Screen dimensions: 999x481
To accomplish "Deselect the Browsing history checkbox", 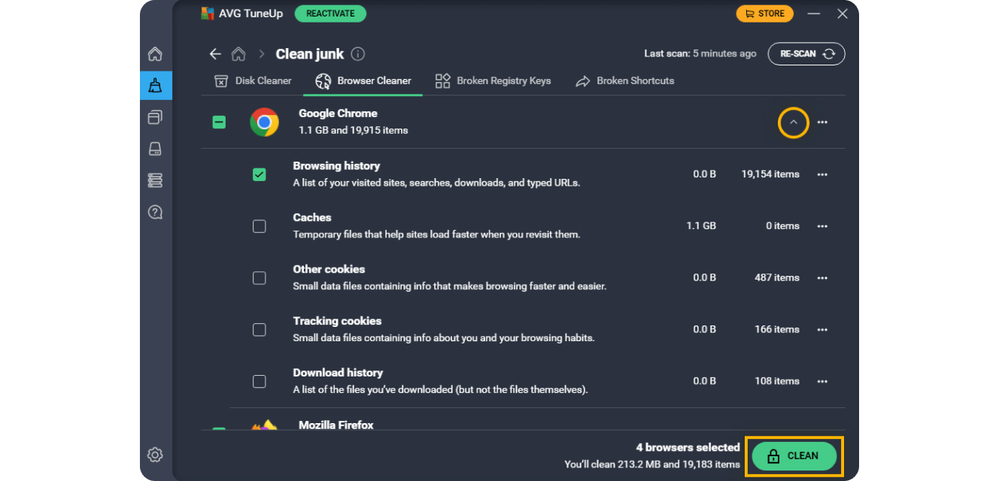I will tap(260, 174).
